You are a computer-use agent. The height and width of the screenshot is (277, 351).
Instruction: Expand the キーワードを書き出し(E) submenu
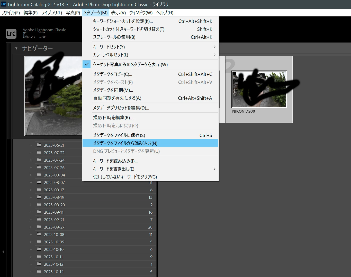point(214,169)
